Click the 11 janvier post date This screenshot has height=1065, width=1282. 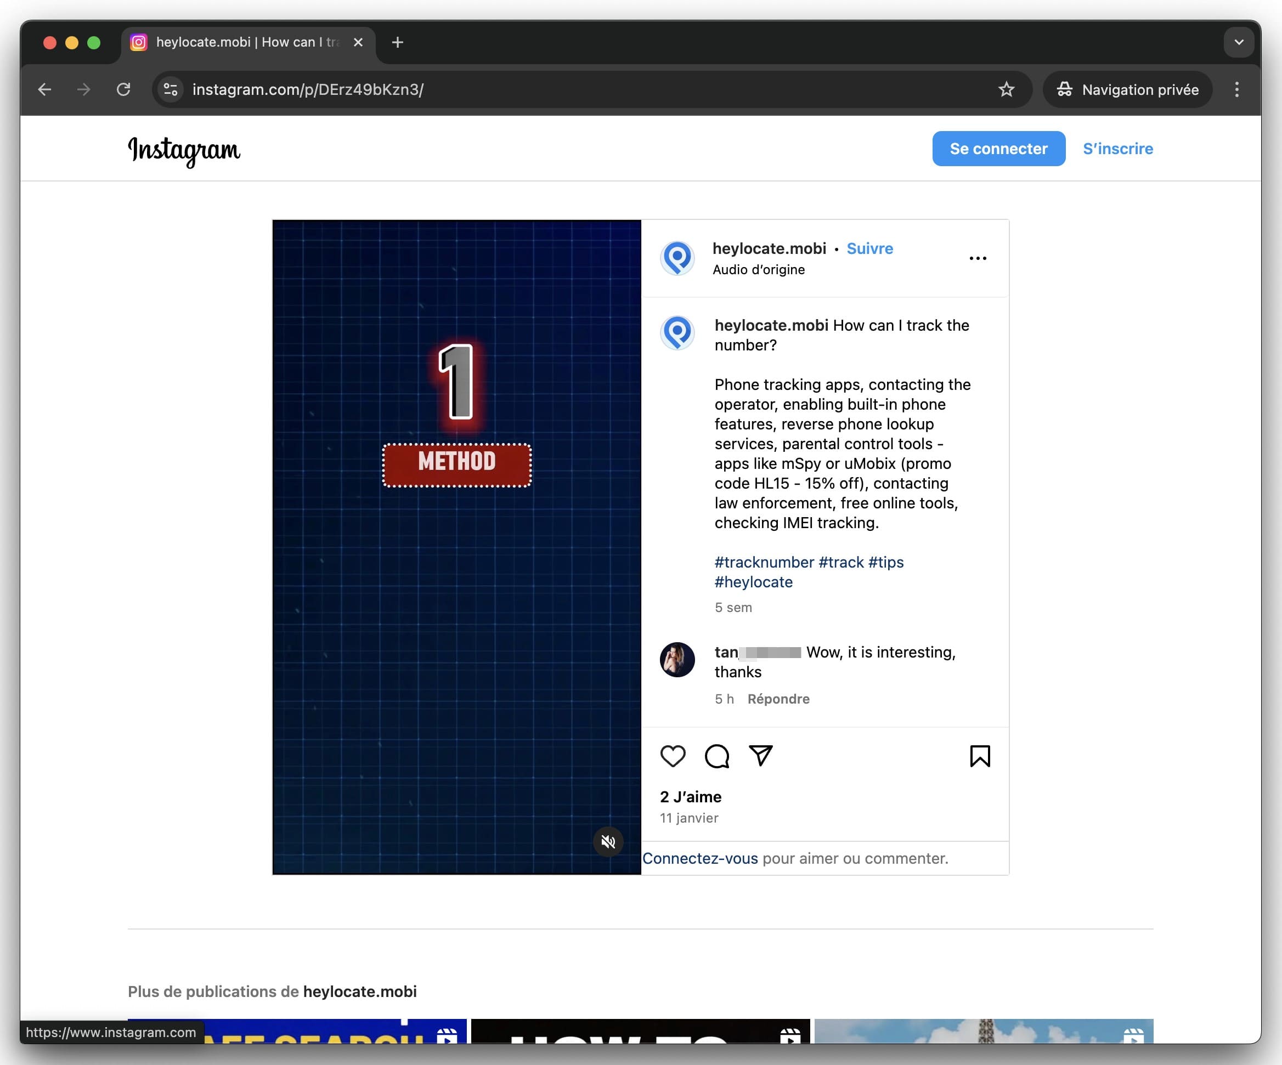[688, 818]
